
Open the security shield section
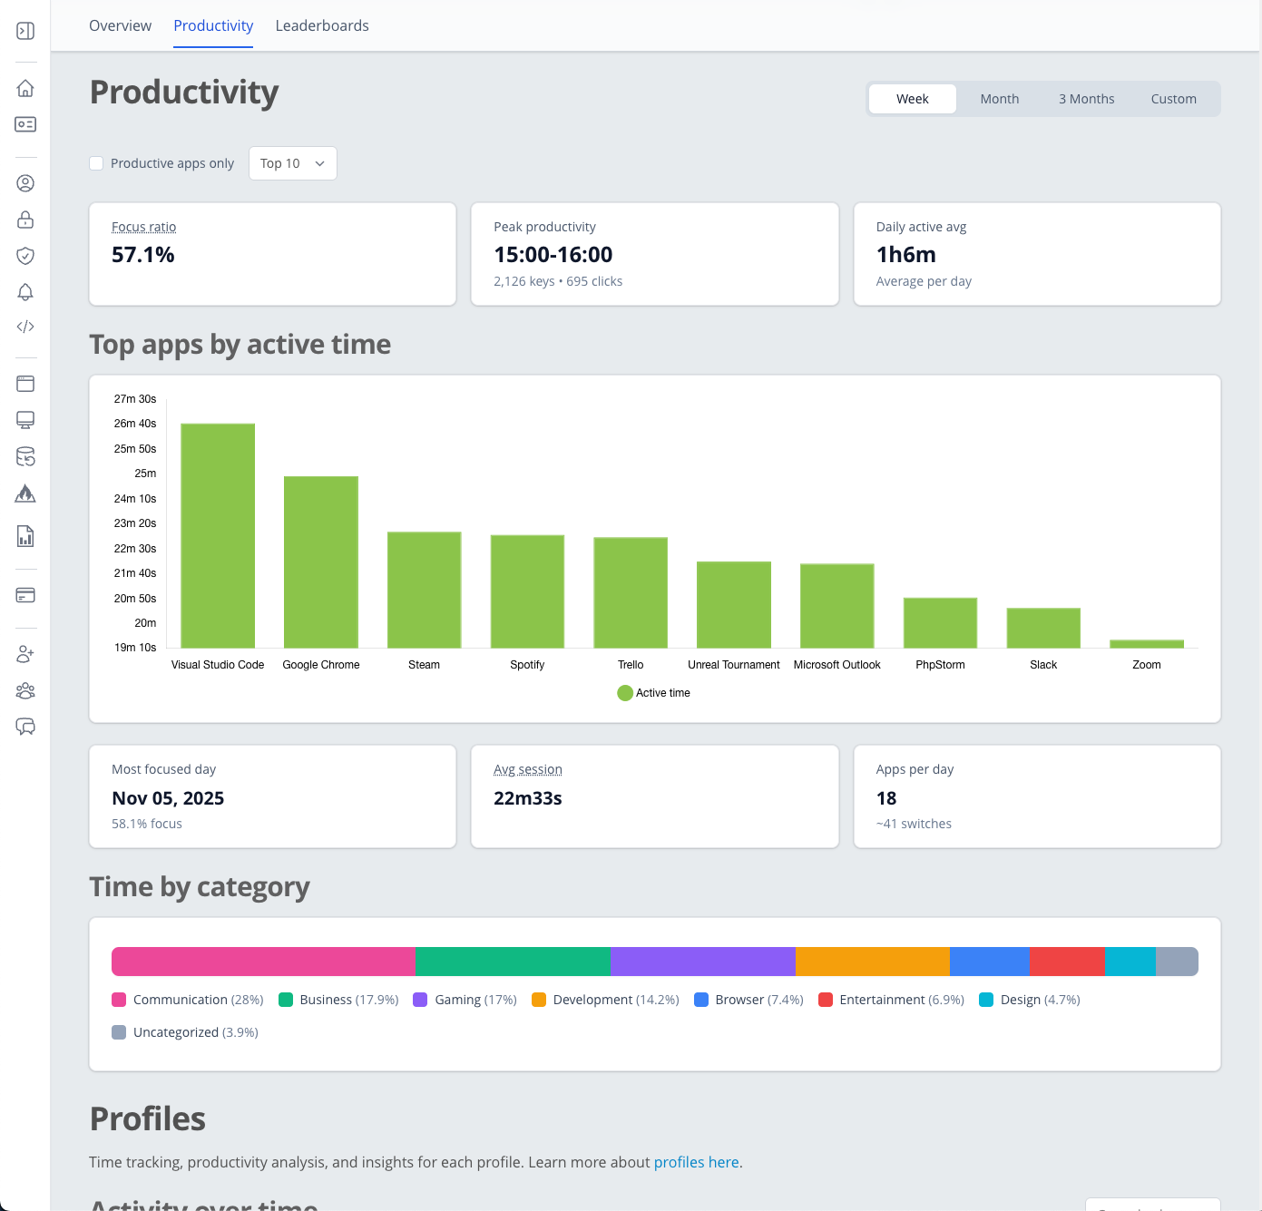pos(25,256)
